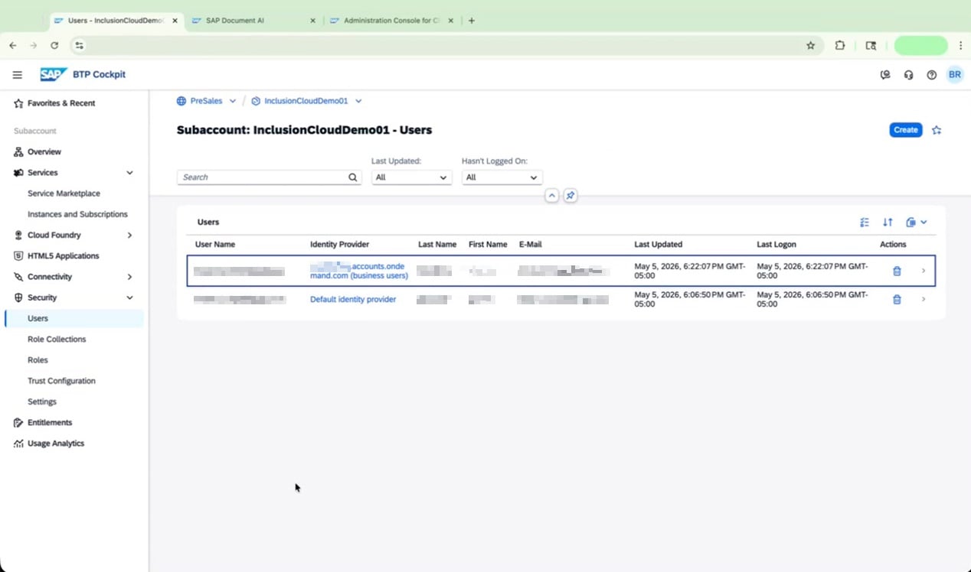Open Favorites & Recent

point(61,103)
